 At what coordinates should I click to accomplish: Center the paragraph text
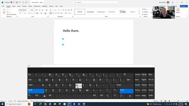(53, 13)
